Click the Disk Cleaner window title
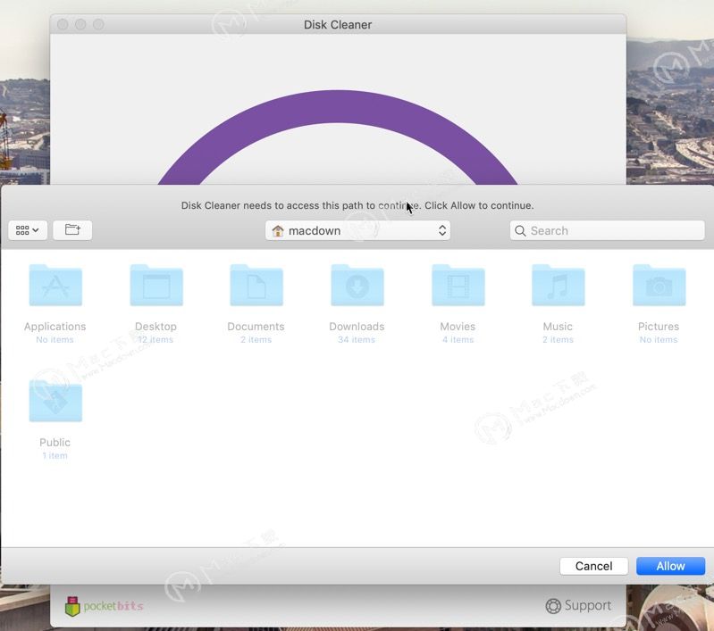This screenshot has width=714, height=631. 338,25
